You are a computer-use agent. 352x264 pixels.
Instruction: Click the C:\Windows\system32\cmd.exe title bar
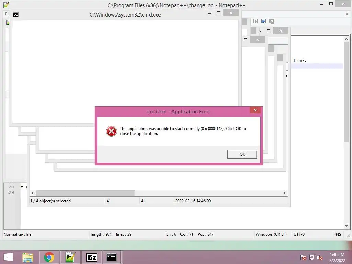[125, 15]
